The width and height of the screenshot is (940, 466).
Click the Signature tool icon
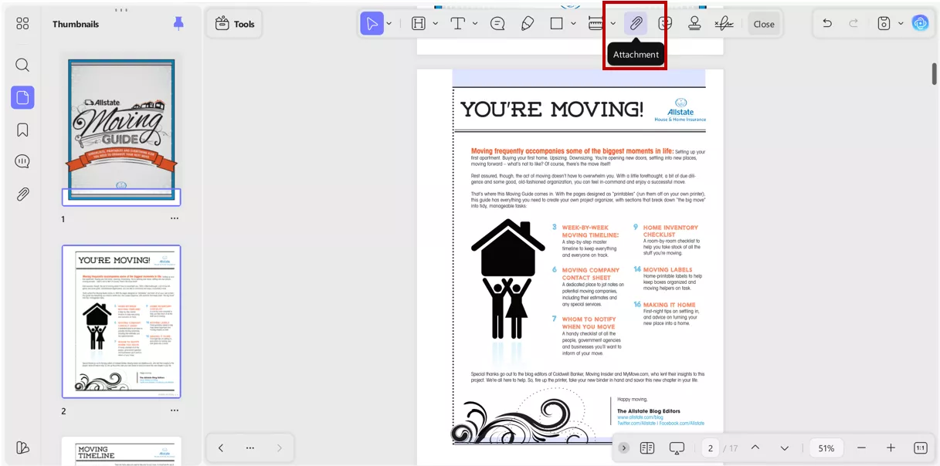pos(722,23)
